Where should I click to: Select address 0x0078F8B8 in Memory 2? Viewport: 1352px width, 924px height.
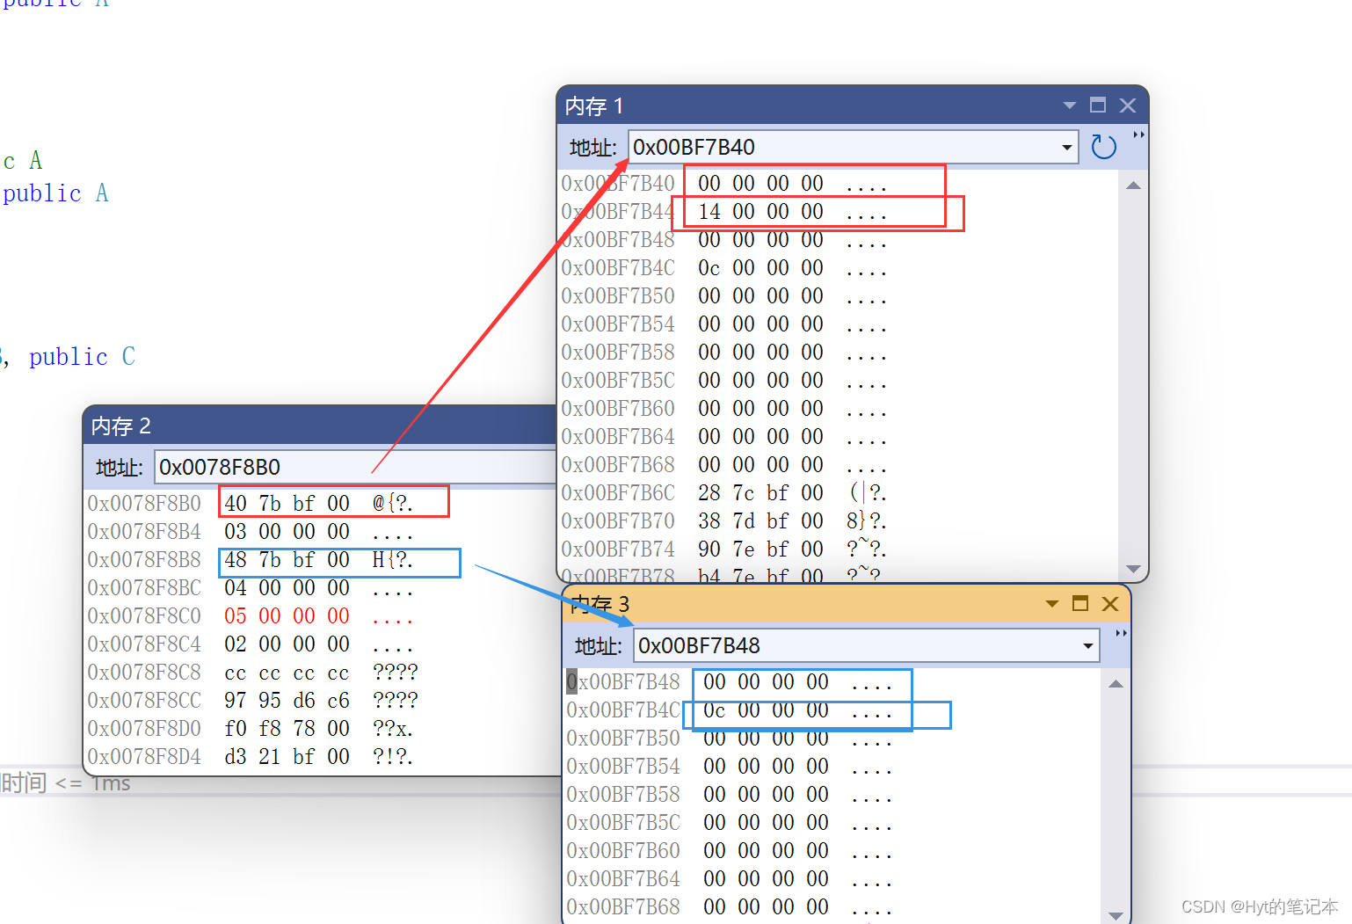(x=144, y=560)
